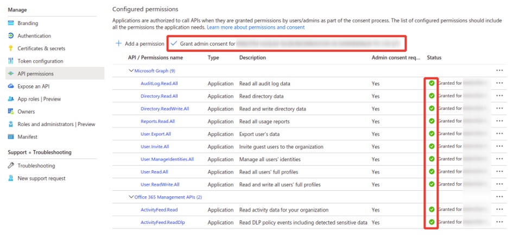
Task: Open more options for Office 365 Management APIs group
Action: click(x=499, y=197)
